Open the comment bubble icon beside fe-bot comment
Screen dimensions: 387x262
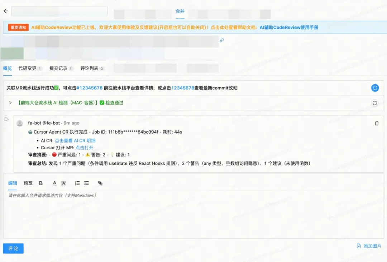(6, 119)
